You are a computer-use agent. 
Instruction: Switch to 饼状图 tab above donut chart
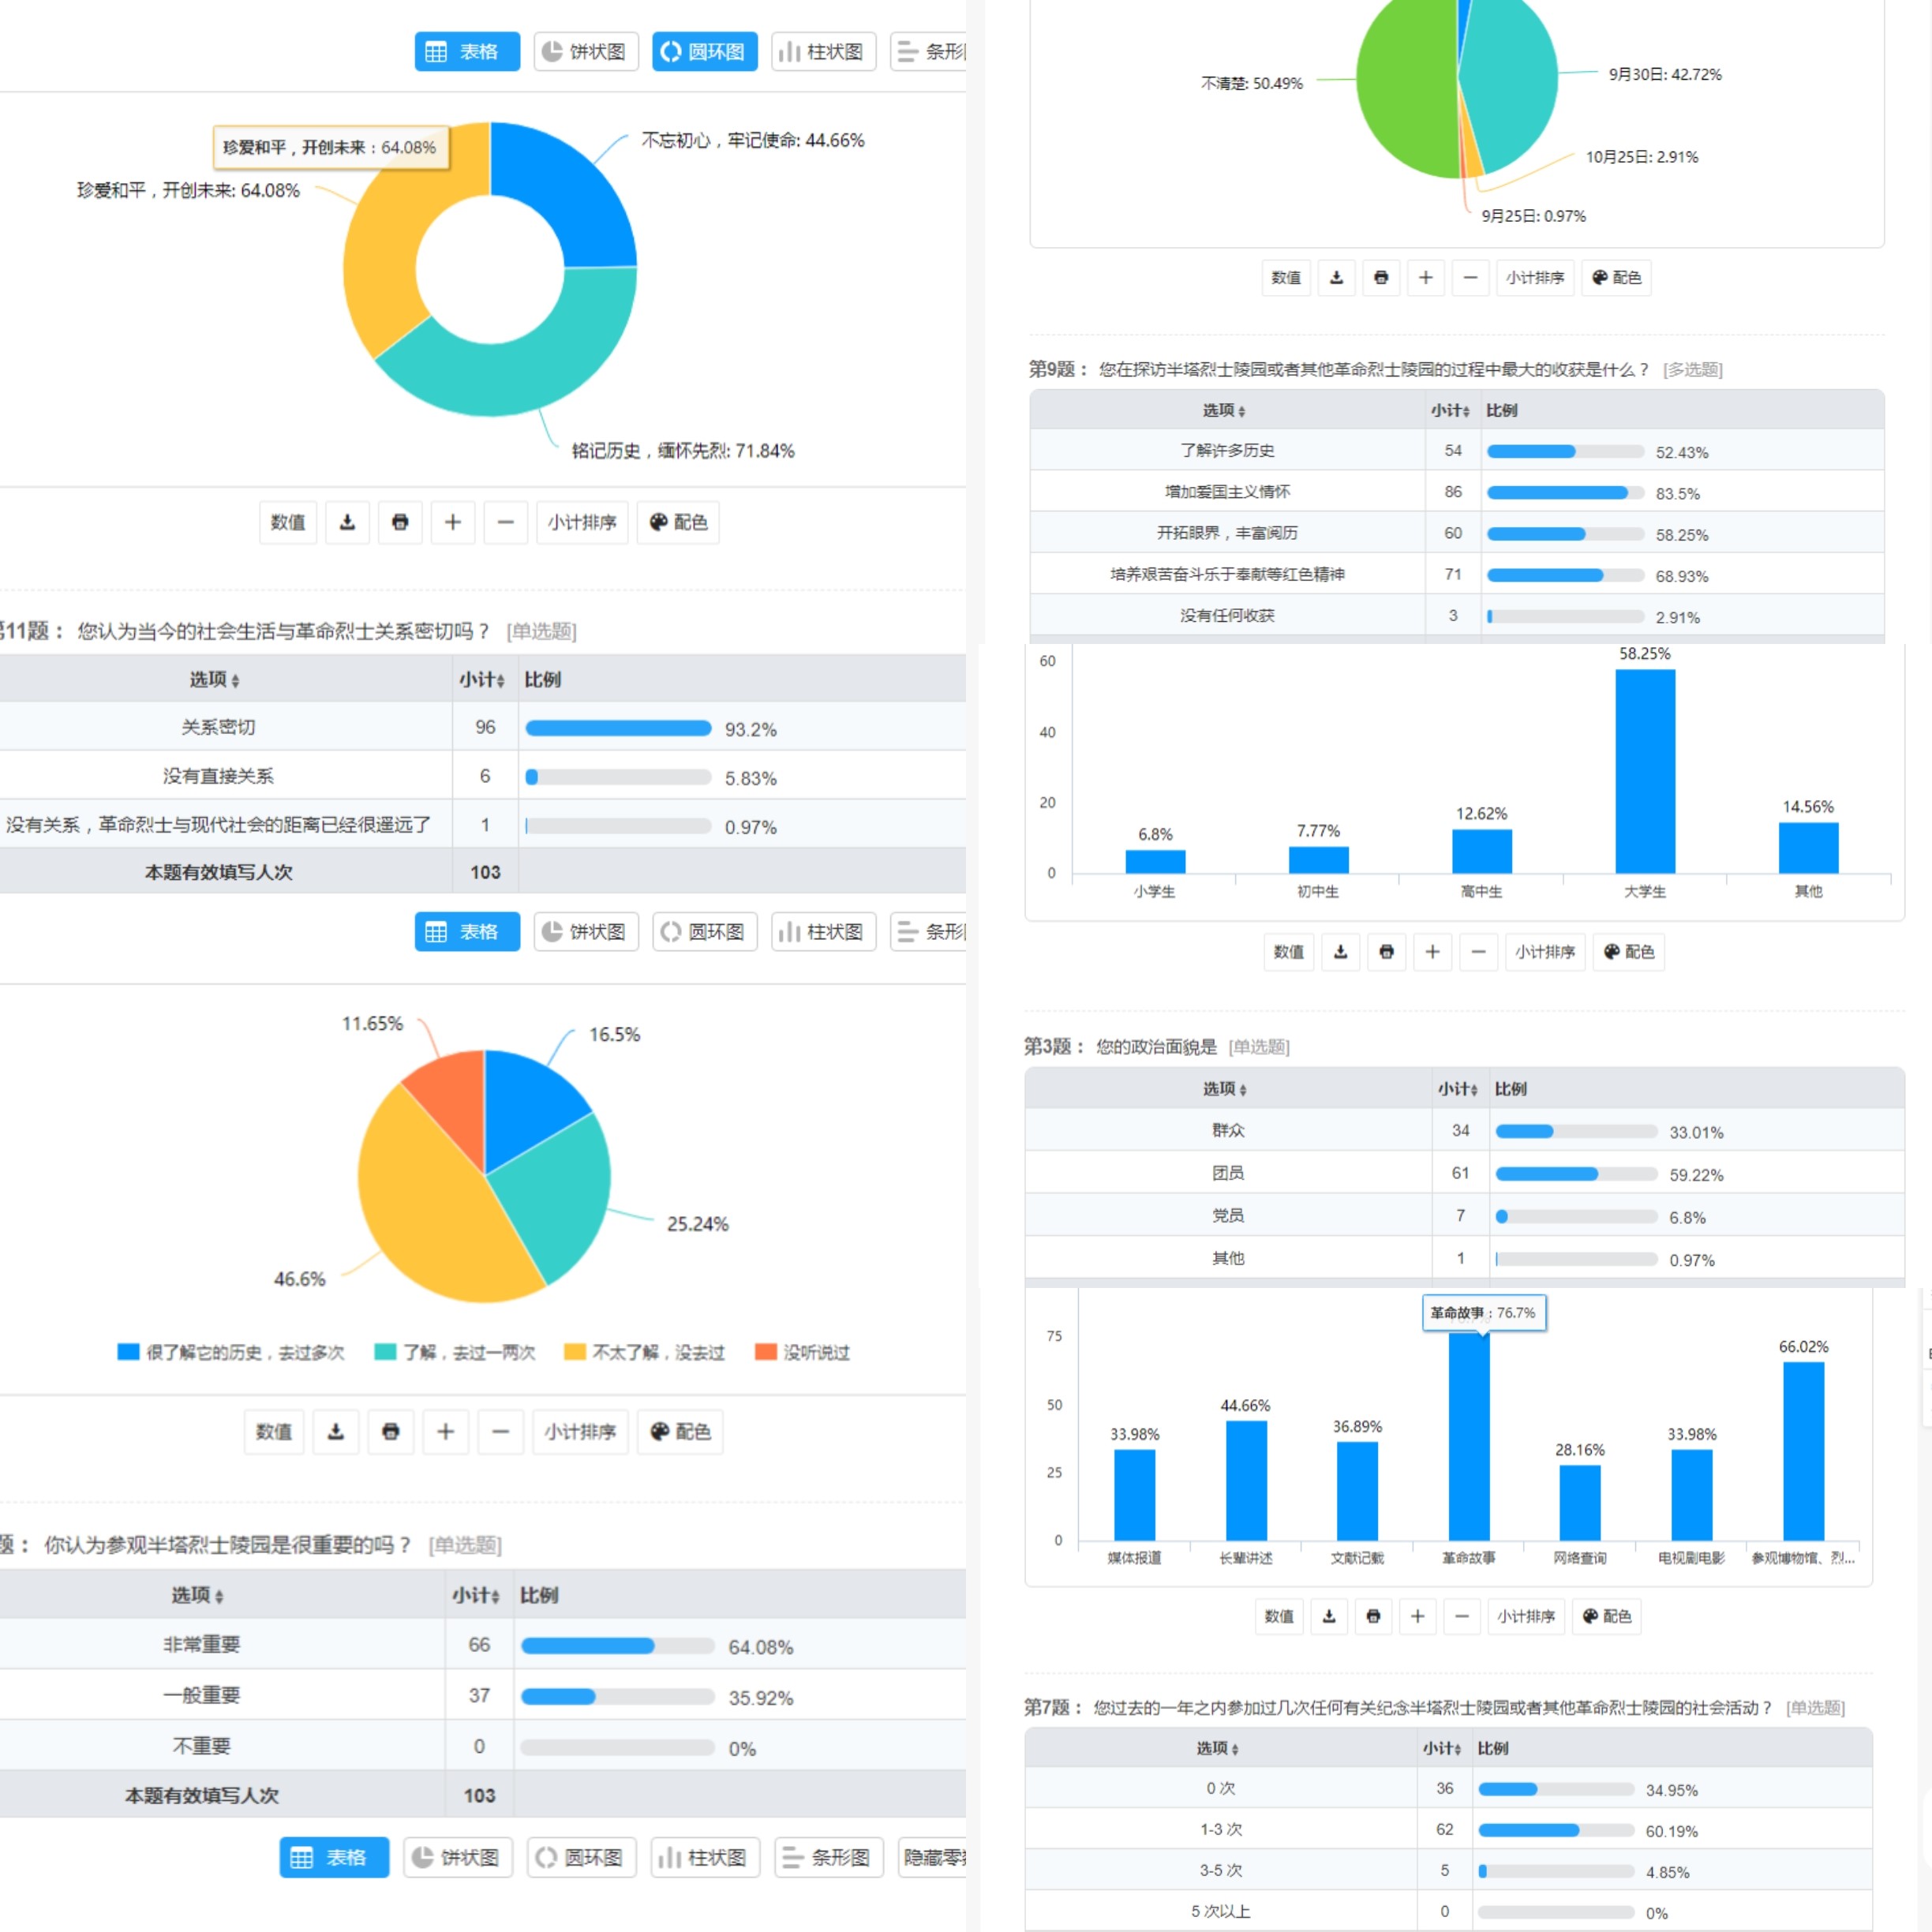pyautogui.click(x=586, y=51)
